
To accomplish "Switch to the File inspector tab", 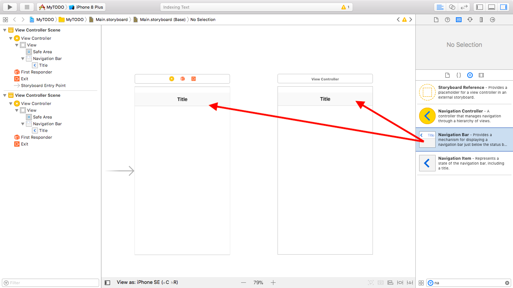I will click(436, 19).
